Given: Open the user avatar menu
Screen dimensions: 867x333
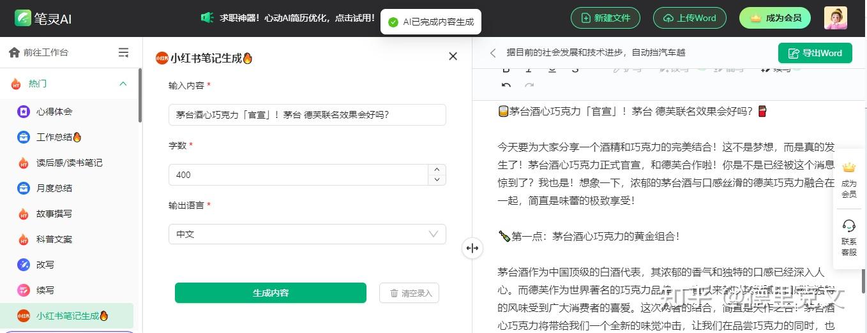Looking at the screenshot, I should [x=835, y=18].
